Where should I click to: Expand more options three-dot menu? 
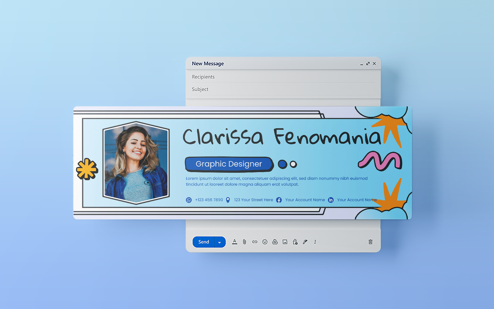pos(315,242)
